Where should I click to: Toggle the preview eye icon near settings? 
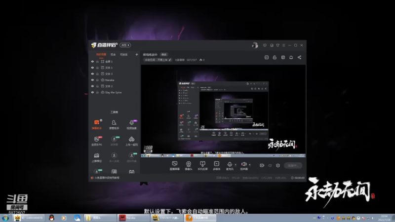click(x=270, y=165)
